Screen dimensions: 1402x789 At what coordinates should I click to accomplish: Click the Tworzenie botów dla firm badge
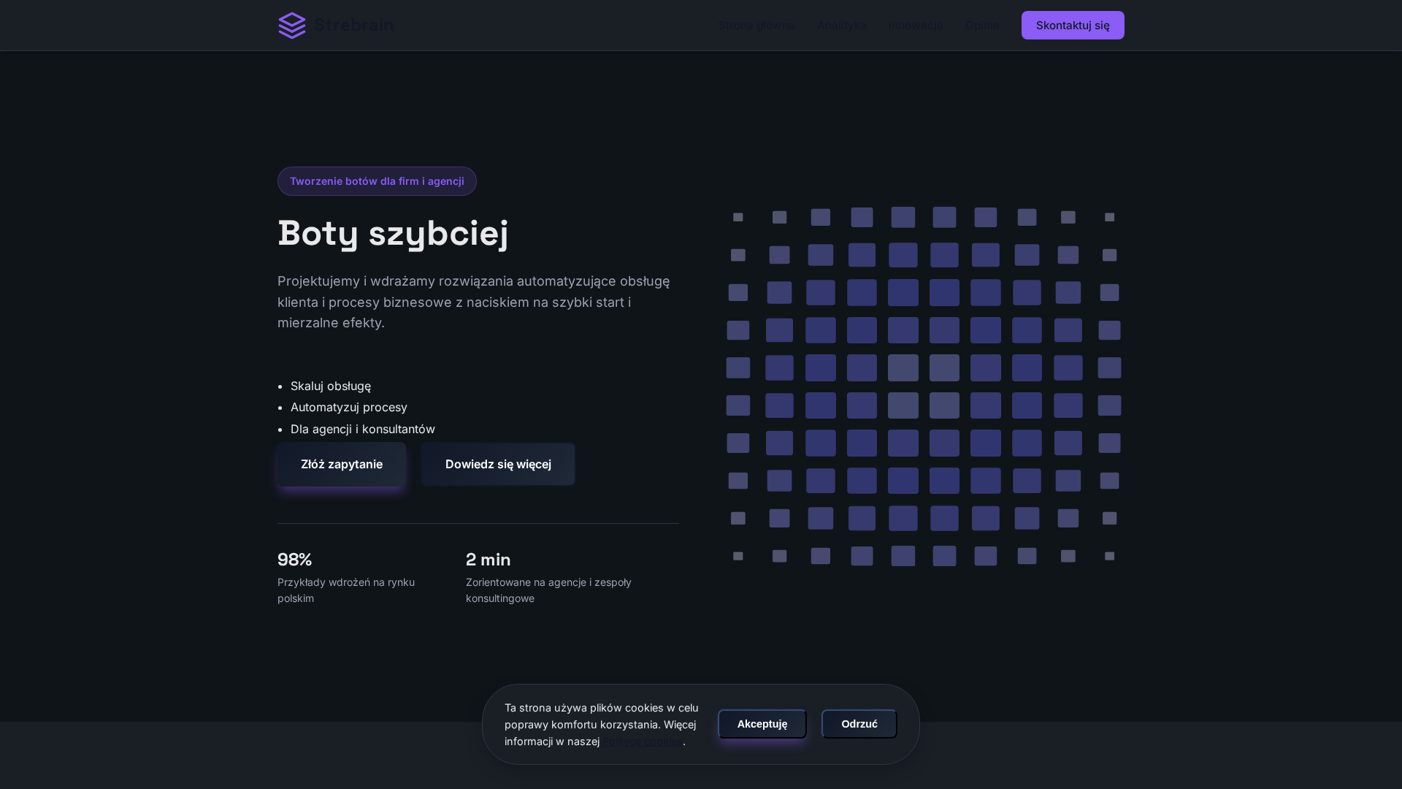tap(377, 181)
